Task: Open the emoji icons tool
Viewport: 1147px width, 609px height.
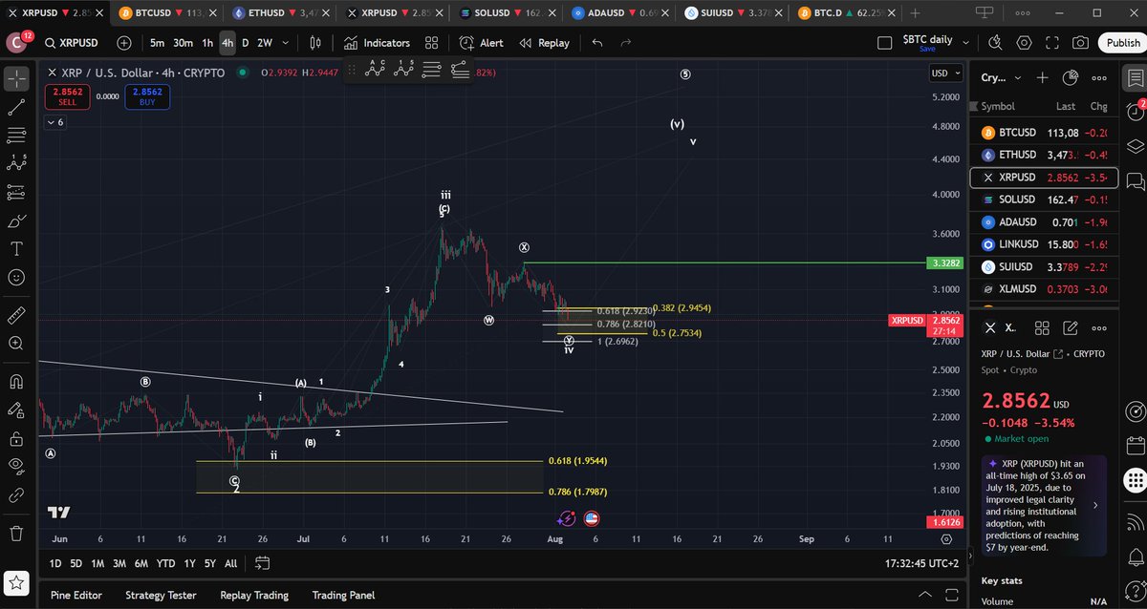Action: [16, 278]
